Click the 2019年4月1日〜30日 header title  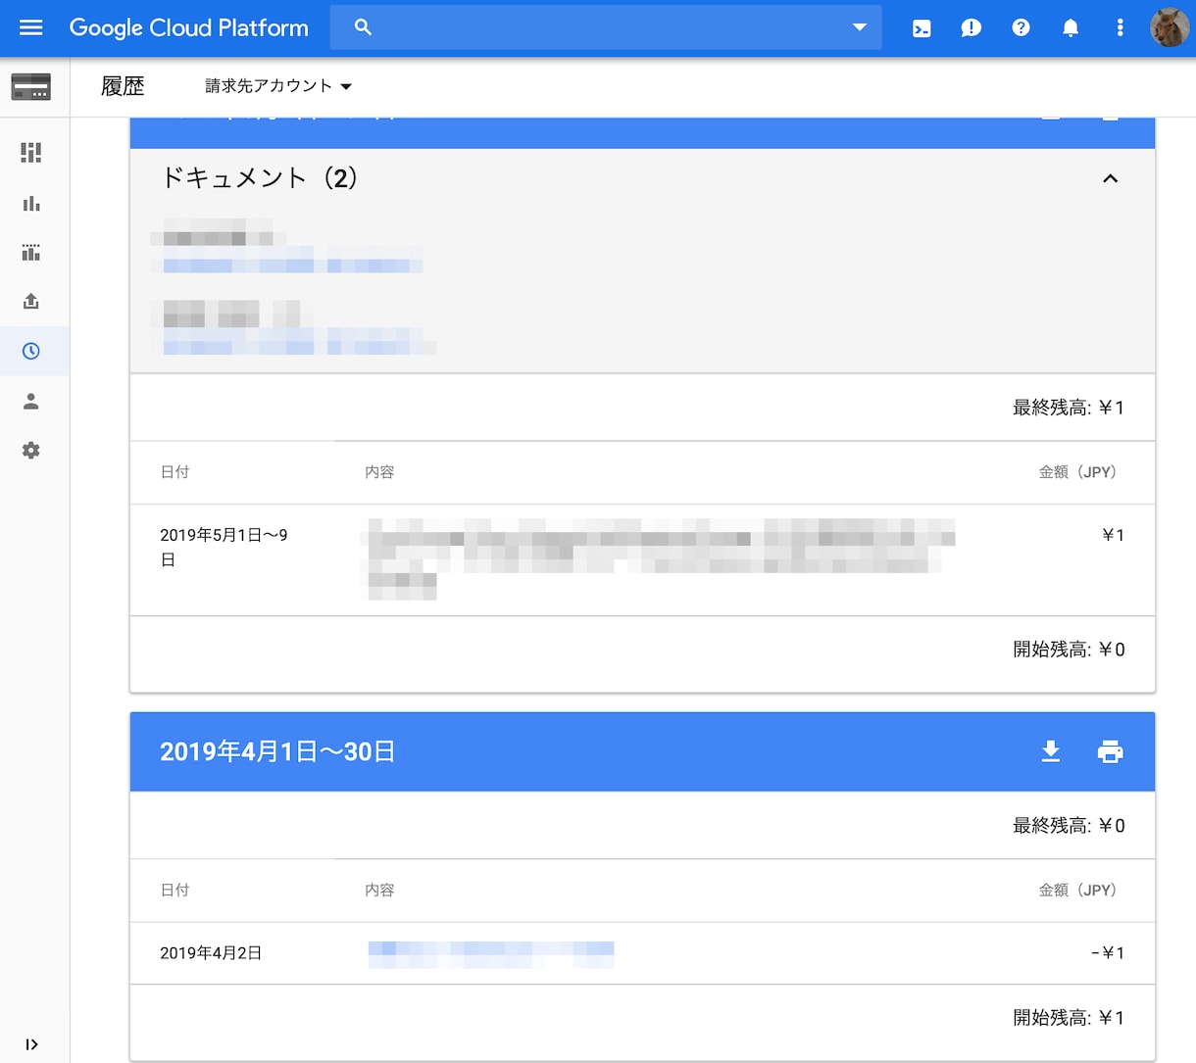pyautogui.click(x=277, y=751)
